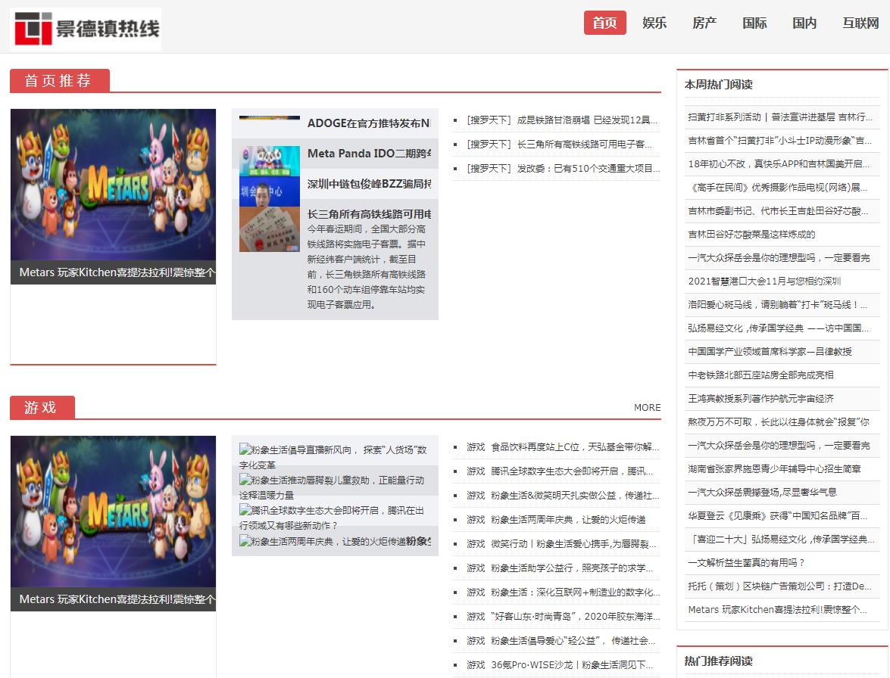890x678 pixels.
Task: Open the ADOGE在官方推特发布 article
Action: point(369,123)
